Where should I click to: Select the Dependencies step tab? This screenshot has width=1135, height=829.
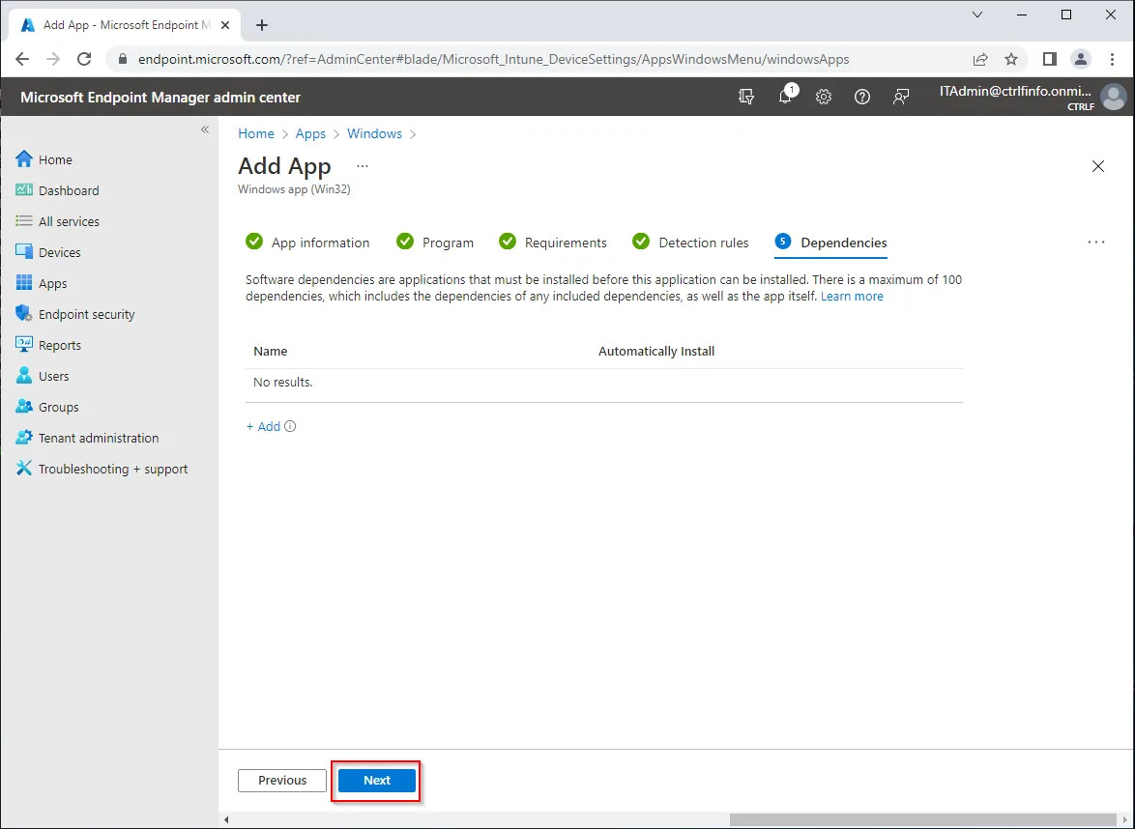pyautogui.click(x=831, y=243)
